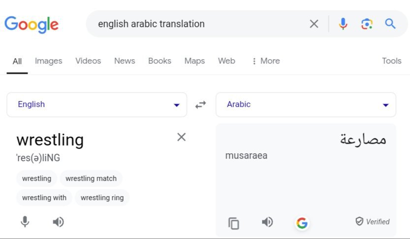Open the Tools options
The image size is (410, 239).
coord(391,61)
